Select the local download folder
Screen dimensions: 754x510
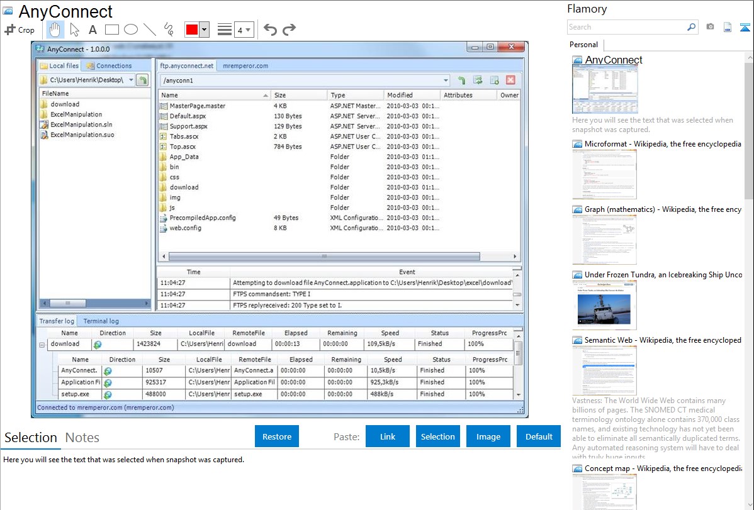pos(64,104)
